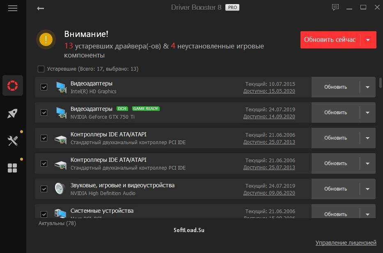Open the first Доступно: 25.07.2013 link
This screenshot has width=383, height=253.
pos(269,142)
